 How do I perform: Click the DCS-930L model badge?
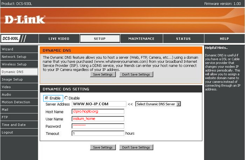click(x=10, y=39)
